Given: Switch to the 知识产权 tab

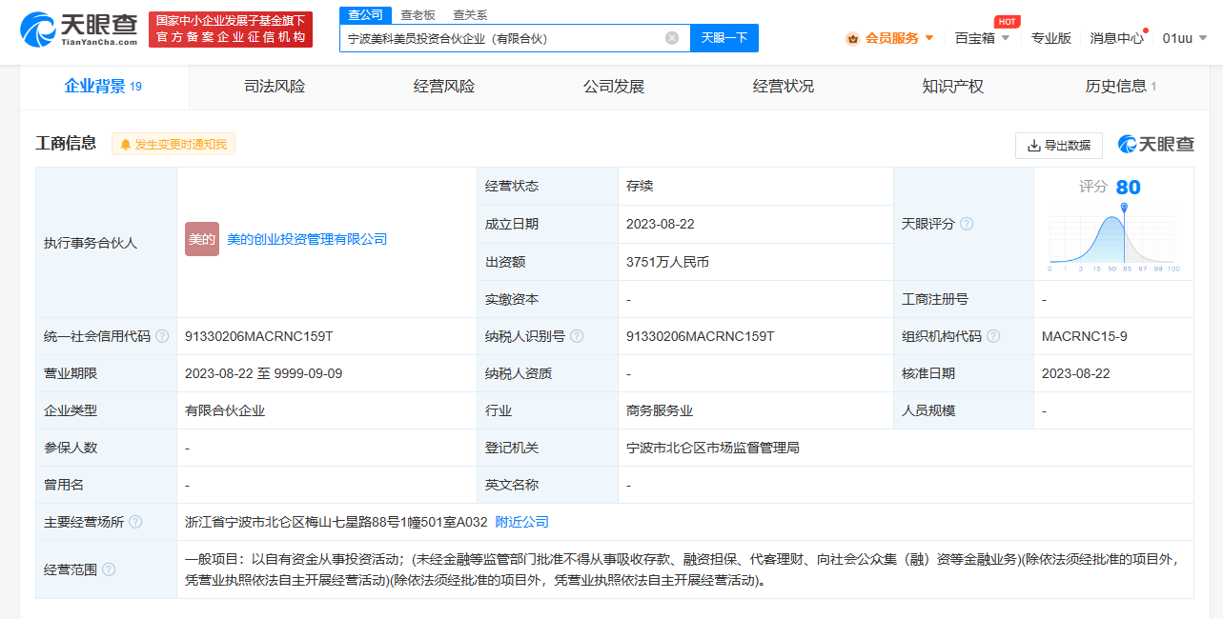Looking at the screenshot, I should coord(952,87).
